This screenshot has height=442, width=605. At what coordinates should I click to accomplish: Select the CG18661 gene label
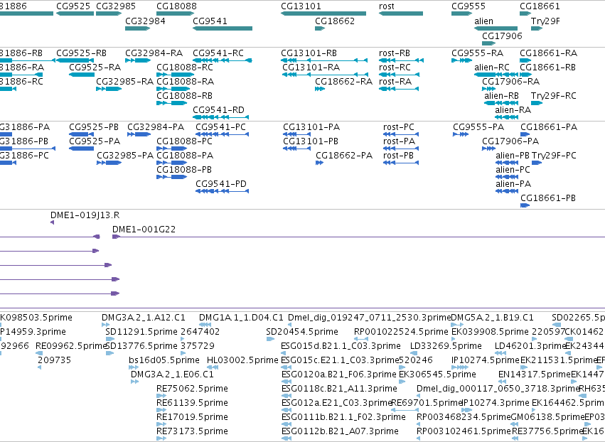coord(540,6)
